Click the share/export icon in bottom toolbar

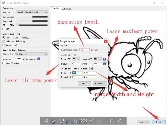pyautogui.click(x=62, y=121)
